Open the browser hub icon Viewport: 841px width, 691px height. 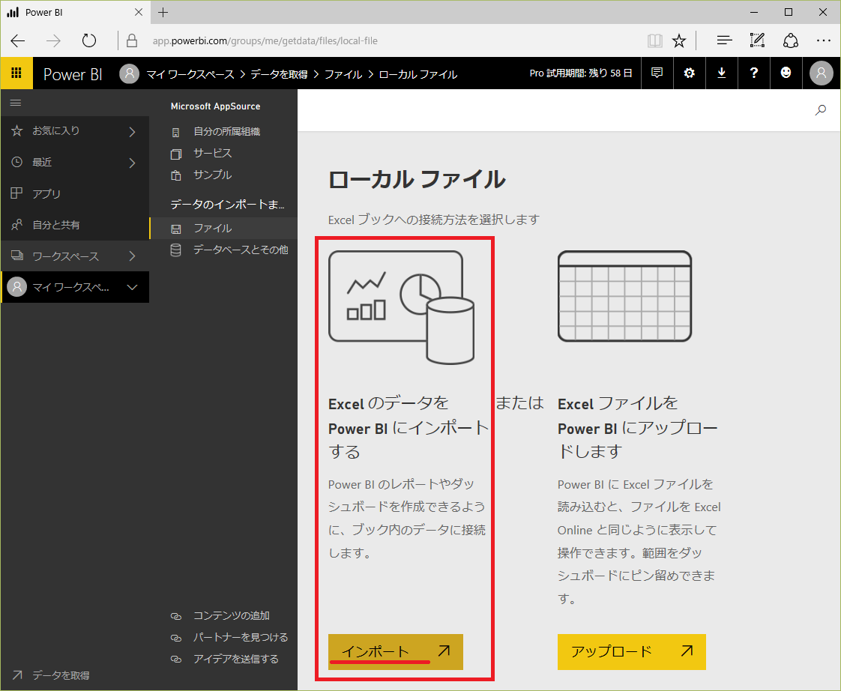pyautogui.click(x=724, y=40)
